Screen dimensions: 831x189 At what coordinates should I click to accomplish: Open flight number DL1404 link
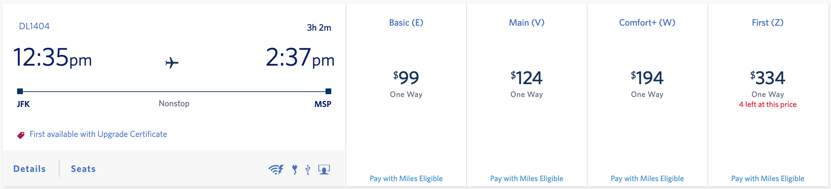click(34, 26)
